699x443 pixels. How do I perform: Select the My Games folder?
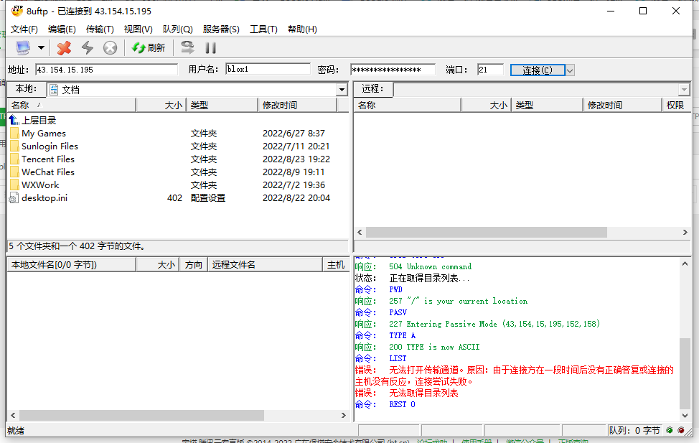pyautogui.click(x=44, y=134)
